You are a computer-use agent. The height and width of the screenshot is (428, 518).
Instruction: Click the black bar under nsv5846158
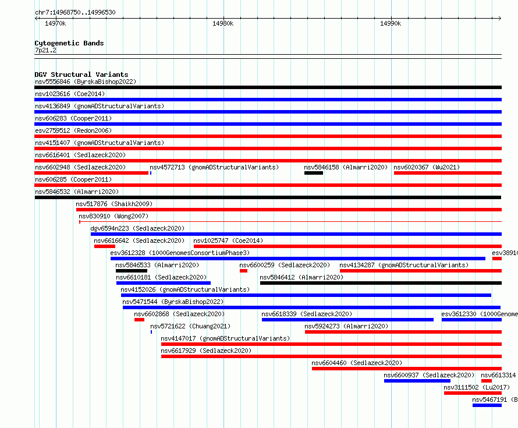click(x=314, y=173)
